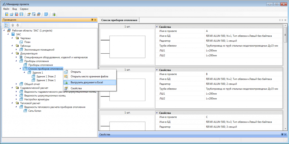Screen dimensions: 289x144
Task: Click the drawing icon next to План
Action: pyautogui.click(x=21, y=42)
